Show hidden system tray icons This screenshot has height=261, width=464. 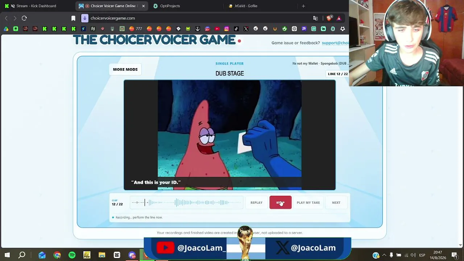[384, 255]
